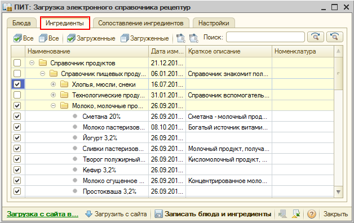
Task: Click the first tree-sort icon beside Поиск
Action: 180,38
